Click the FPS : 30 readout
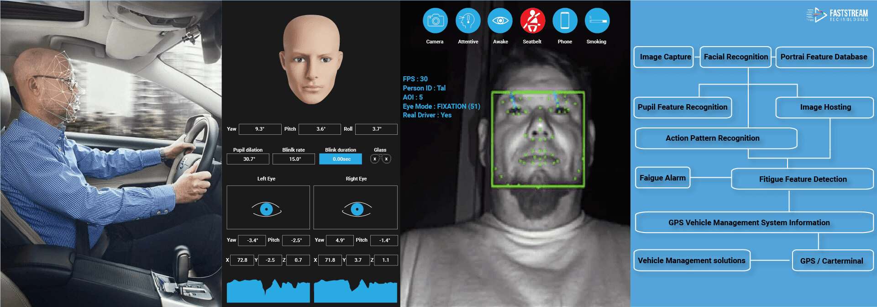 tap(415, 79)
